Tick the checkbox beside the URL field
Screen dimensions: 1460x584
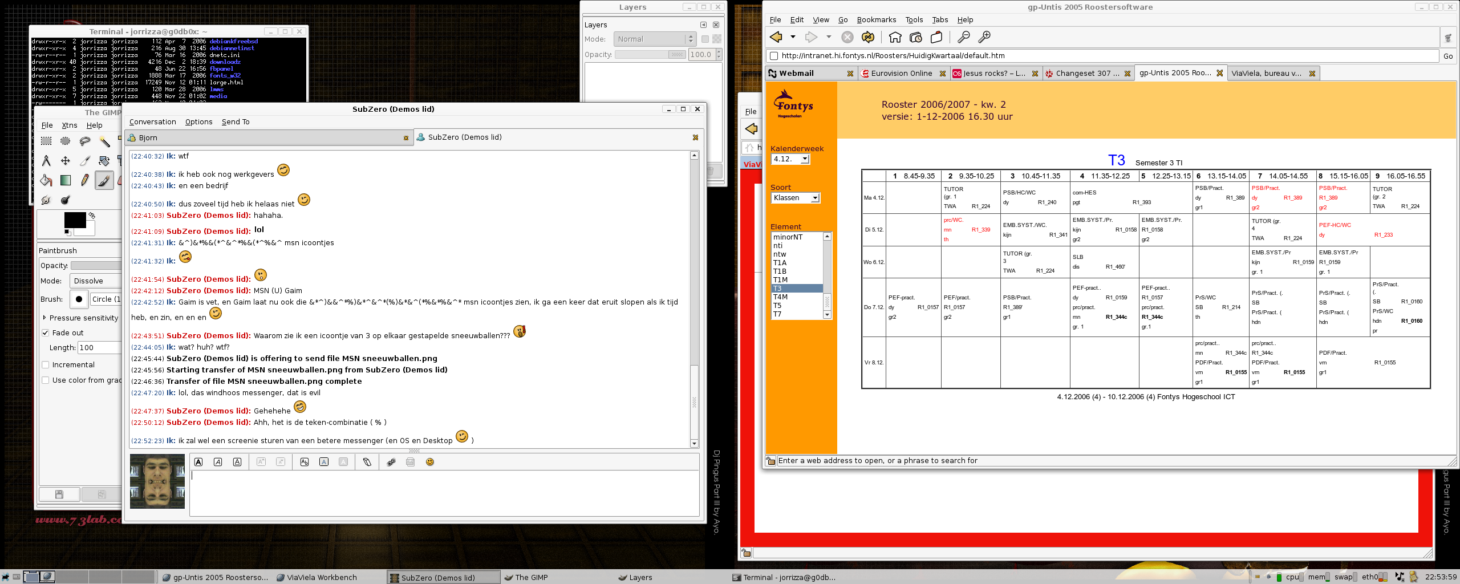[x=774, y=56]
